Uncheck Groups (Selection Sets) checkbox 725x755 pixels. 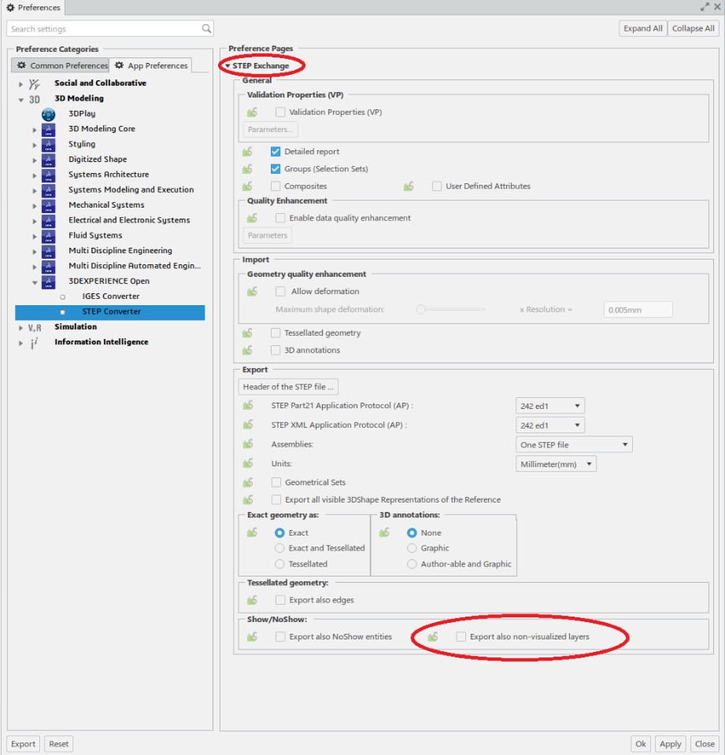pos(276,169)
